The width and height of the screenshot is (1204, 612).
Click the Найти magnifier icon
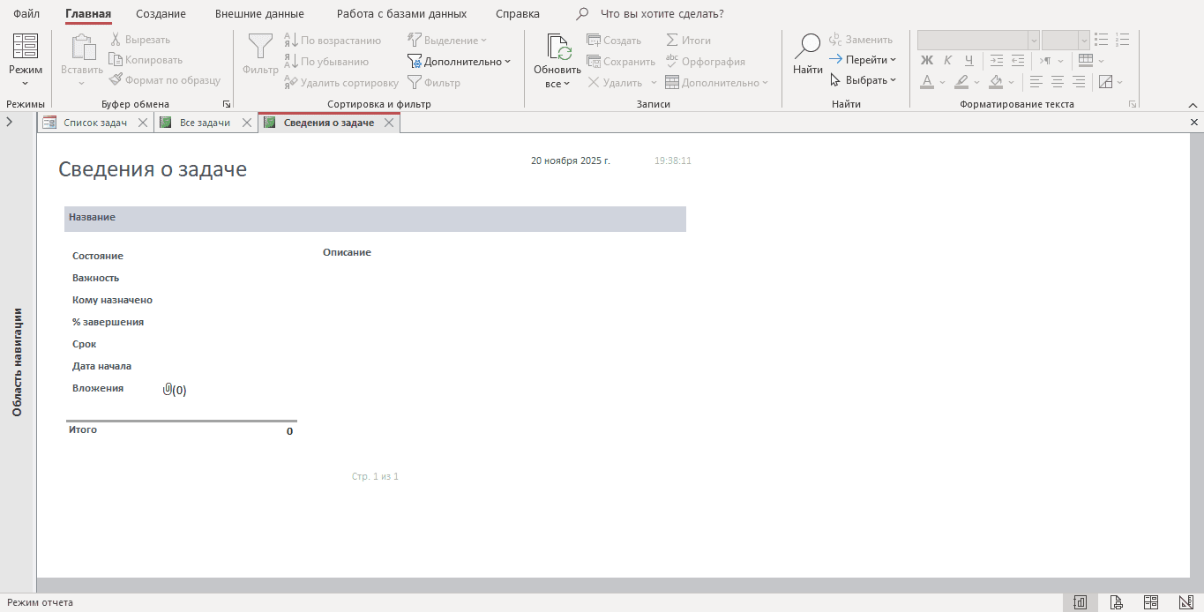click(x=807, y=48)
